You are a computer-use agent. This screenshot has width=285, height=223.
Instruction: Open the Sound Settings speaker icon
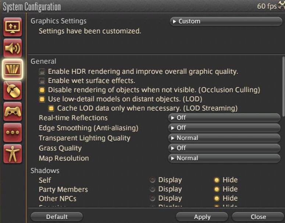(13, 48)
